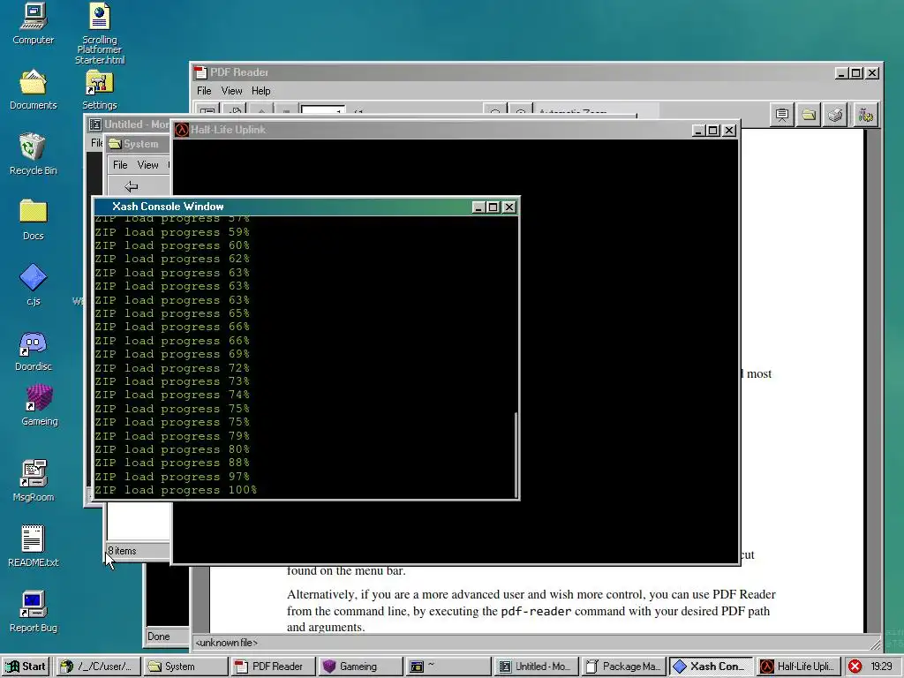Click the "ZIP load progress 79%" console line
Viewport: 904px width, 678px height.
pyautogui.click(x=172, y=436)
